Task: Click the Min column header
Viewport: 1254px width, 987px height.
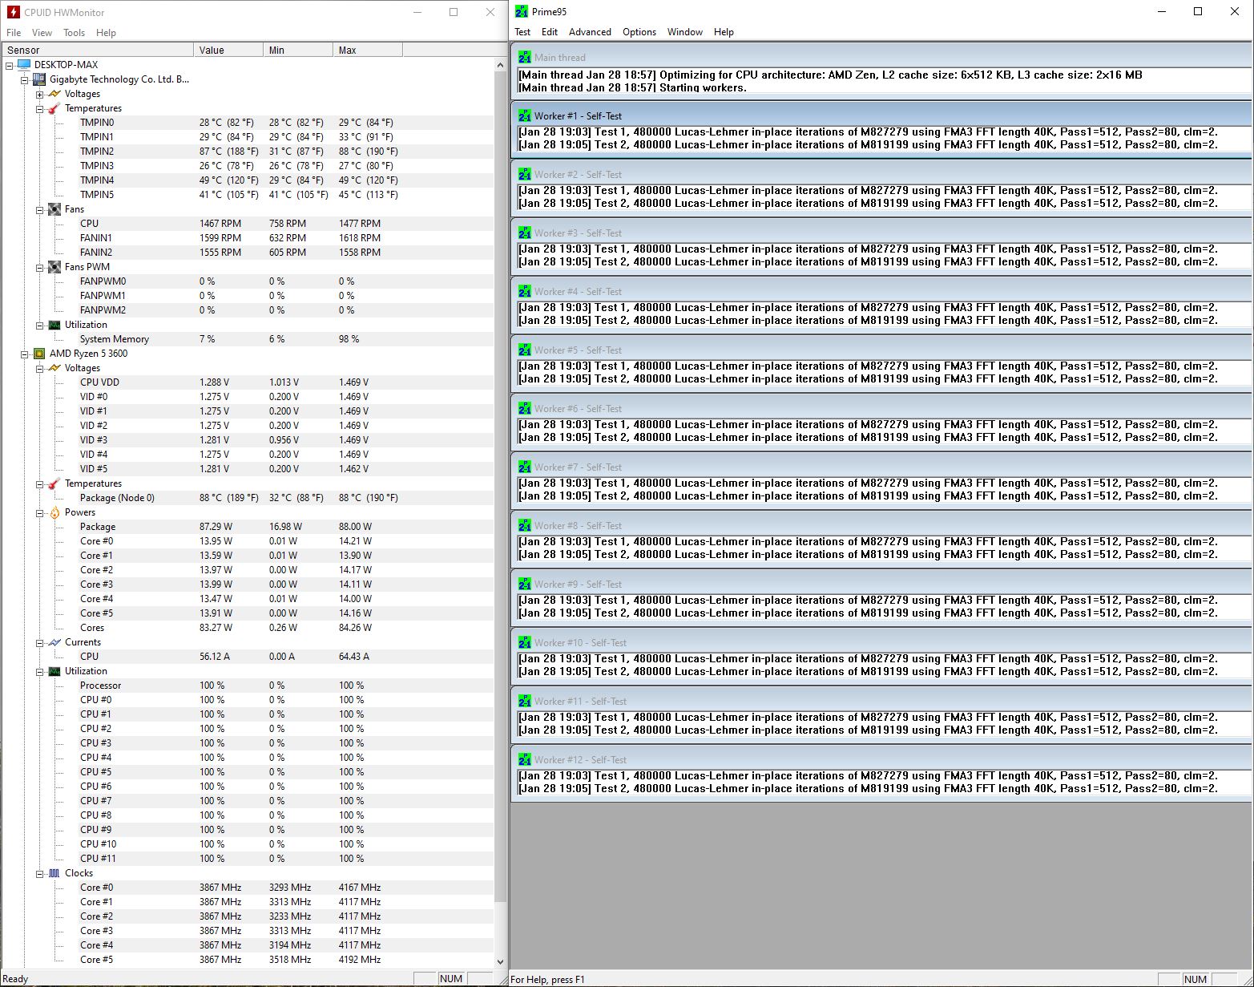Action: tap(298, 50)
